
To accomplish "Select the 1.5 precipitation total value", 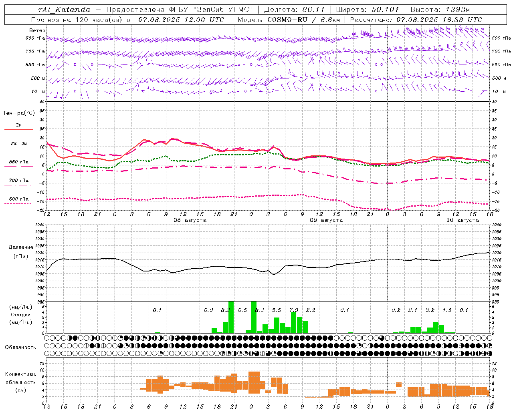I will [447, 310].
